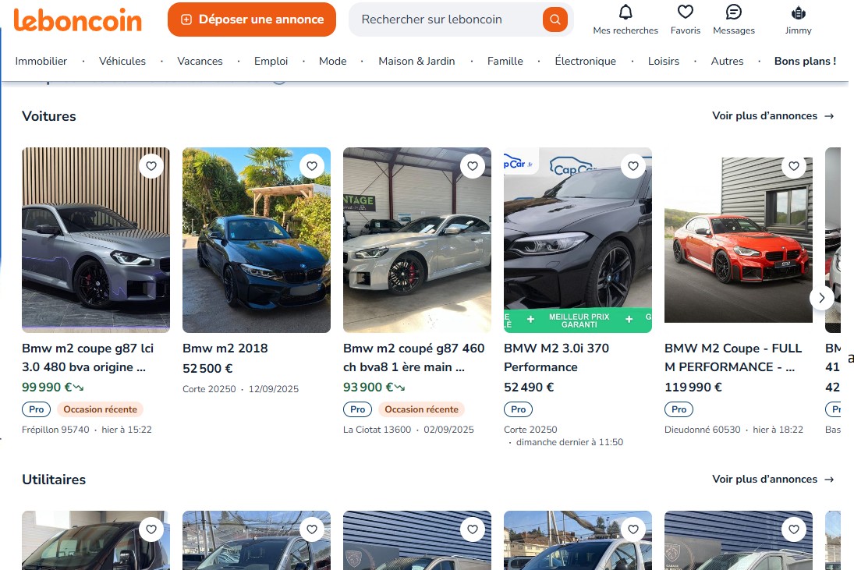Click Voir plus d'annonces for Utilitaires

point(772,480)
